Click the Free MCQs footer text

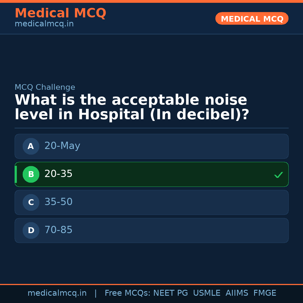tap(128, 293)
